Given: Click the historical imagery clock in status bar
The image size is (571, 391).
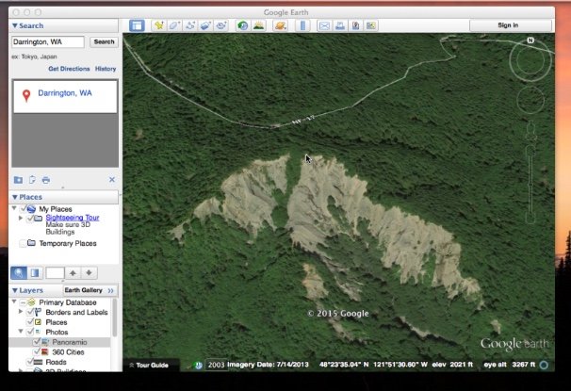Looking at the screenshot, I should click(x=198, y=366).
